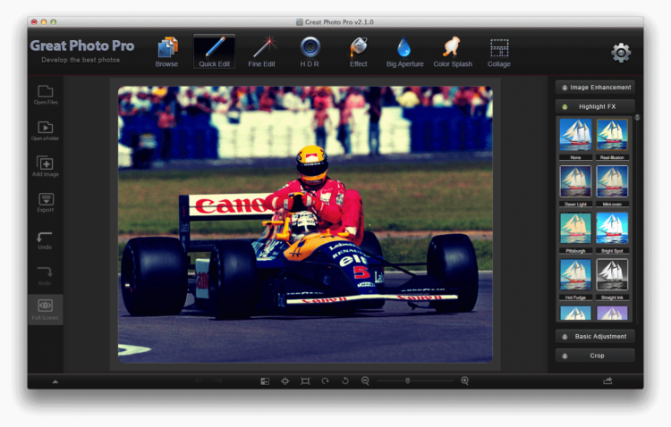Apply the Bright Spot effect thumbnail
This screenshot has width=671, height=427.
[612, 229]
